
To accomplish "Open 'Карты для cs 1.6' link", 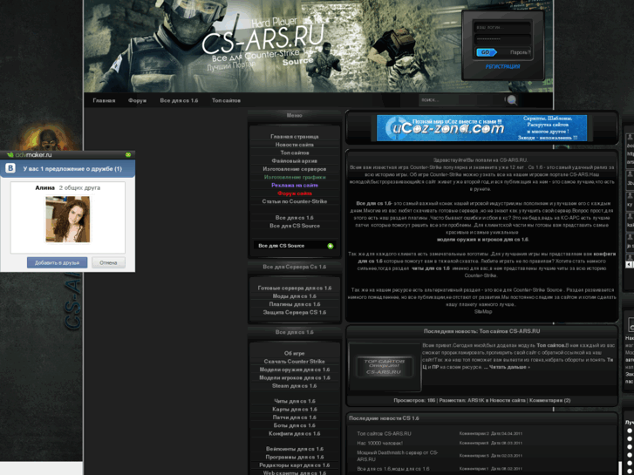I will [x=295, y=409].
